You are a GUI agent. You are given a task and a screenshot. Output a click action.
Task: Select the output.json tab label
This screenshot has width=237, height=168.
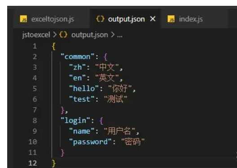[127, 19]
